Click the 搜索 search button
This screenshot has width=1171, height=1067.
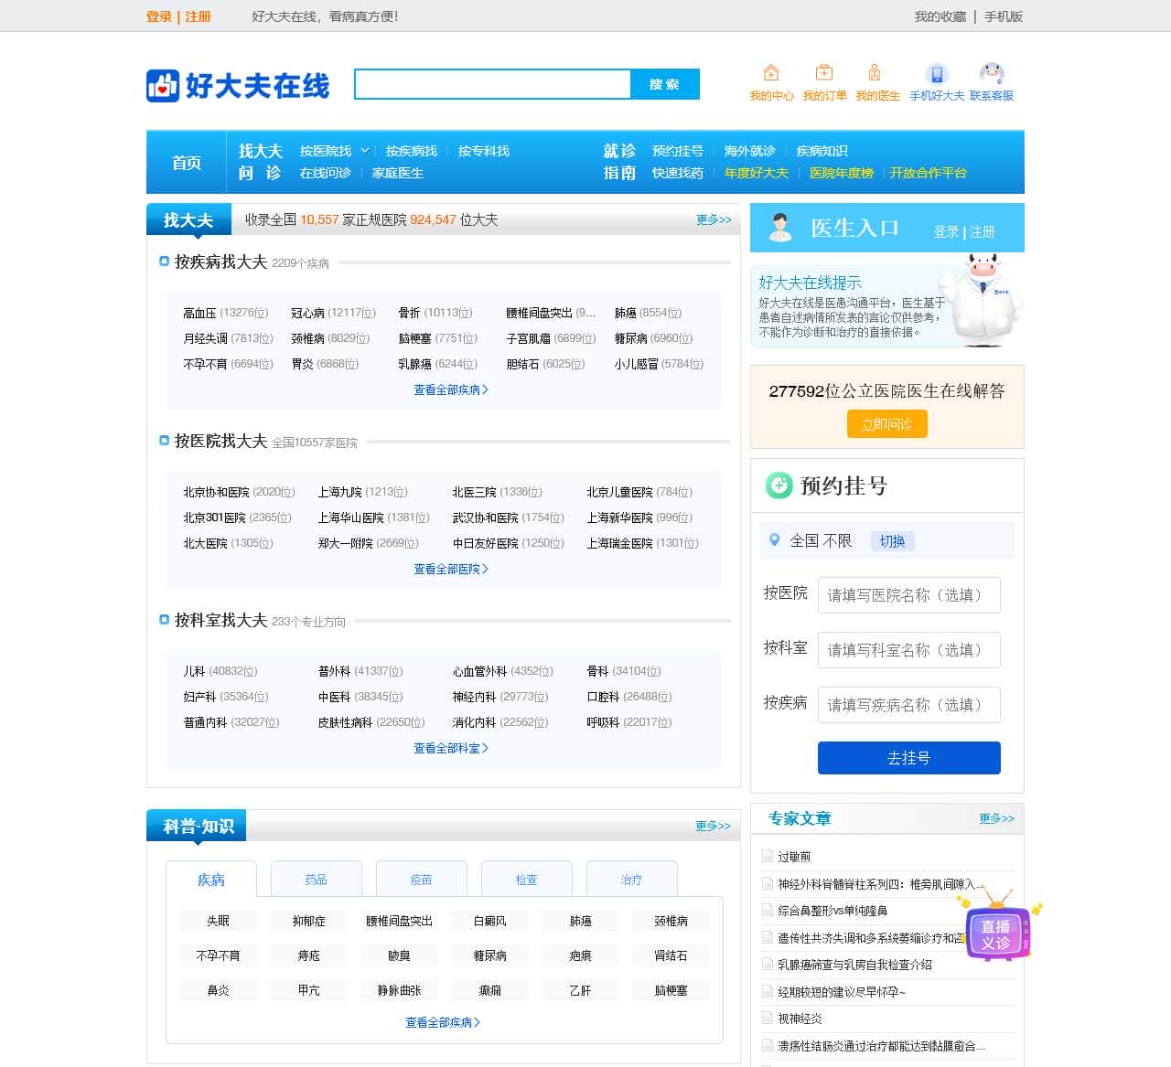pyautogui.click(x=664, y=83)
